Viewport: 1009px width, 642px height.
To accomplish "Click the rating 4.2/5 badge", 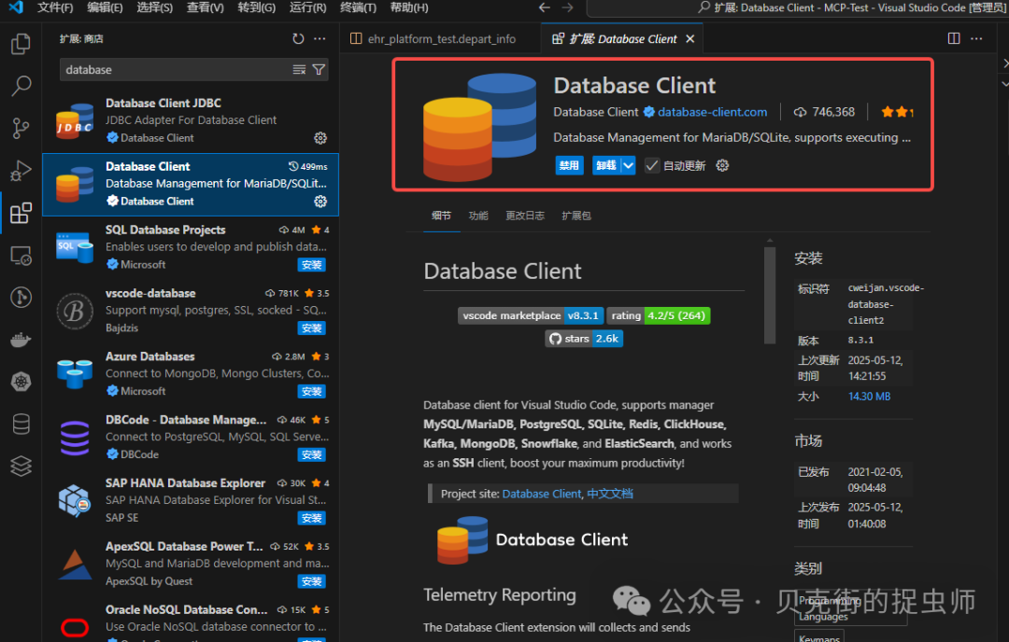I will tap(659, 315).
